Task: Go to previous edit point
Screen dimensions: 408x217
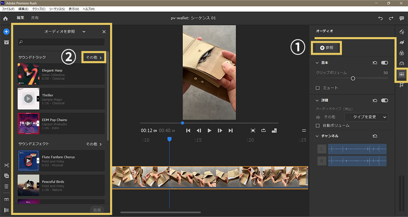Action: pyautogui.click(x=188, y=131)
